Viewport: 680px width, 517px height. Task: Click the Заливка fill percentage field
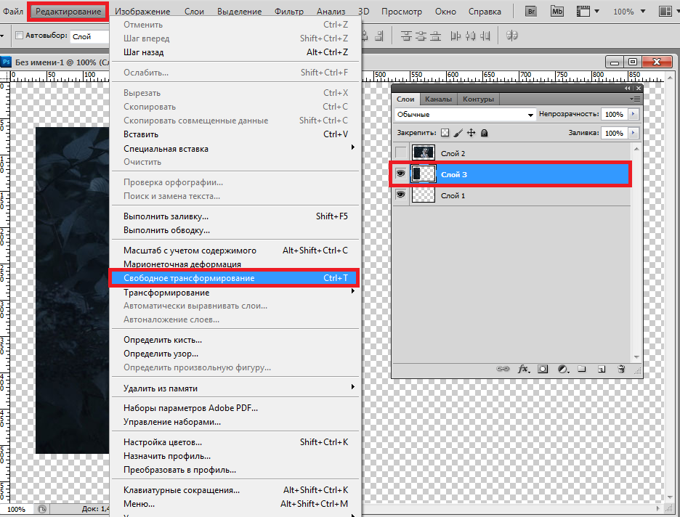click(x=613, y=133)
